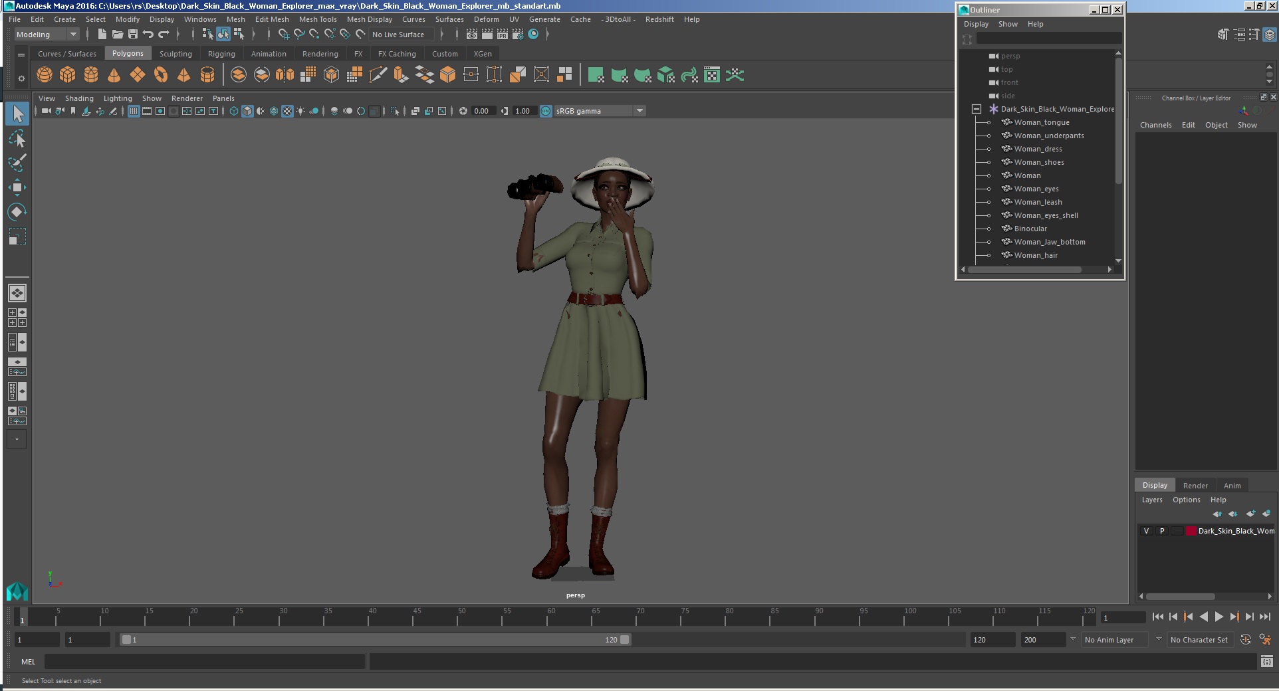Toggle layer visibility V box
The height and width of the screenshot is (691, 1279).
click(1146, 531)
